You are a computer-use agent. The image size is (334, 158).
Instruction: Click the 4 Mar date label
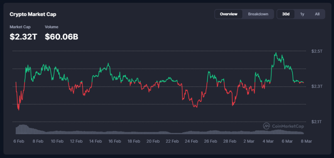point(268,141)
